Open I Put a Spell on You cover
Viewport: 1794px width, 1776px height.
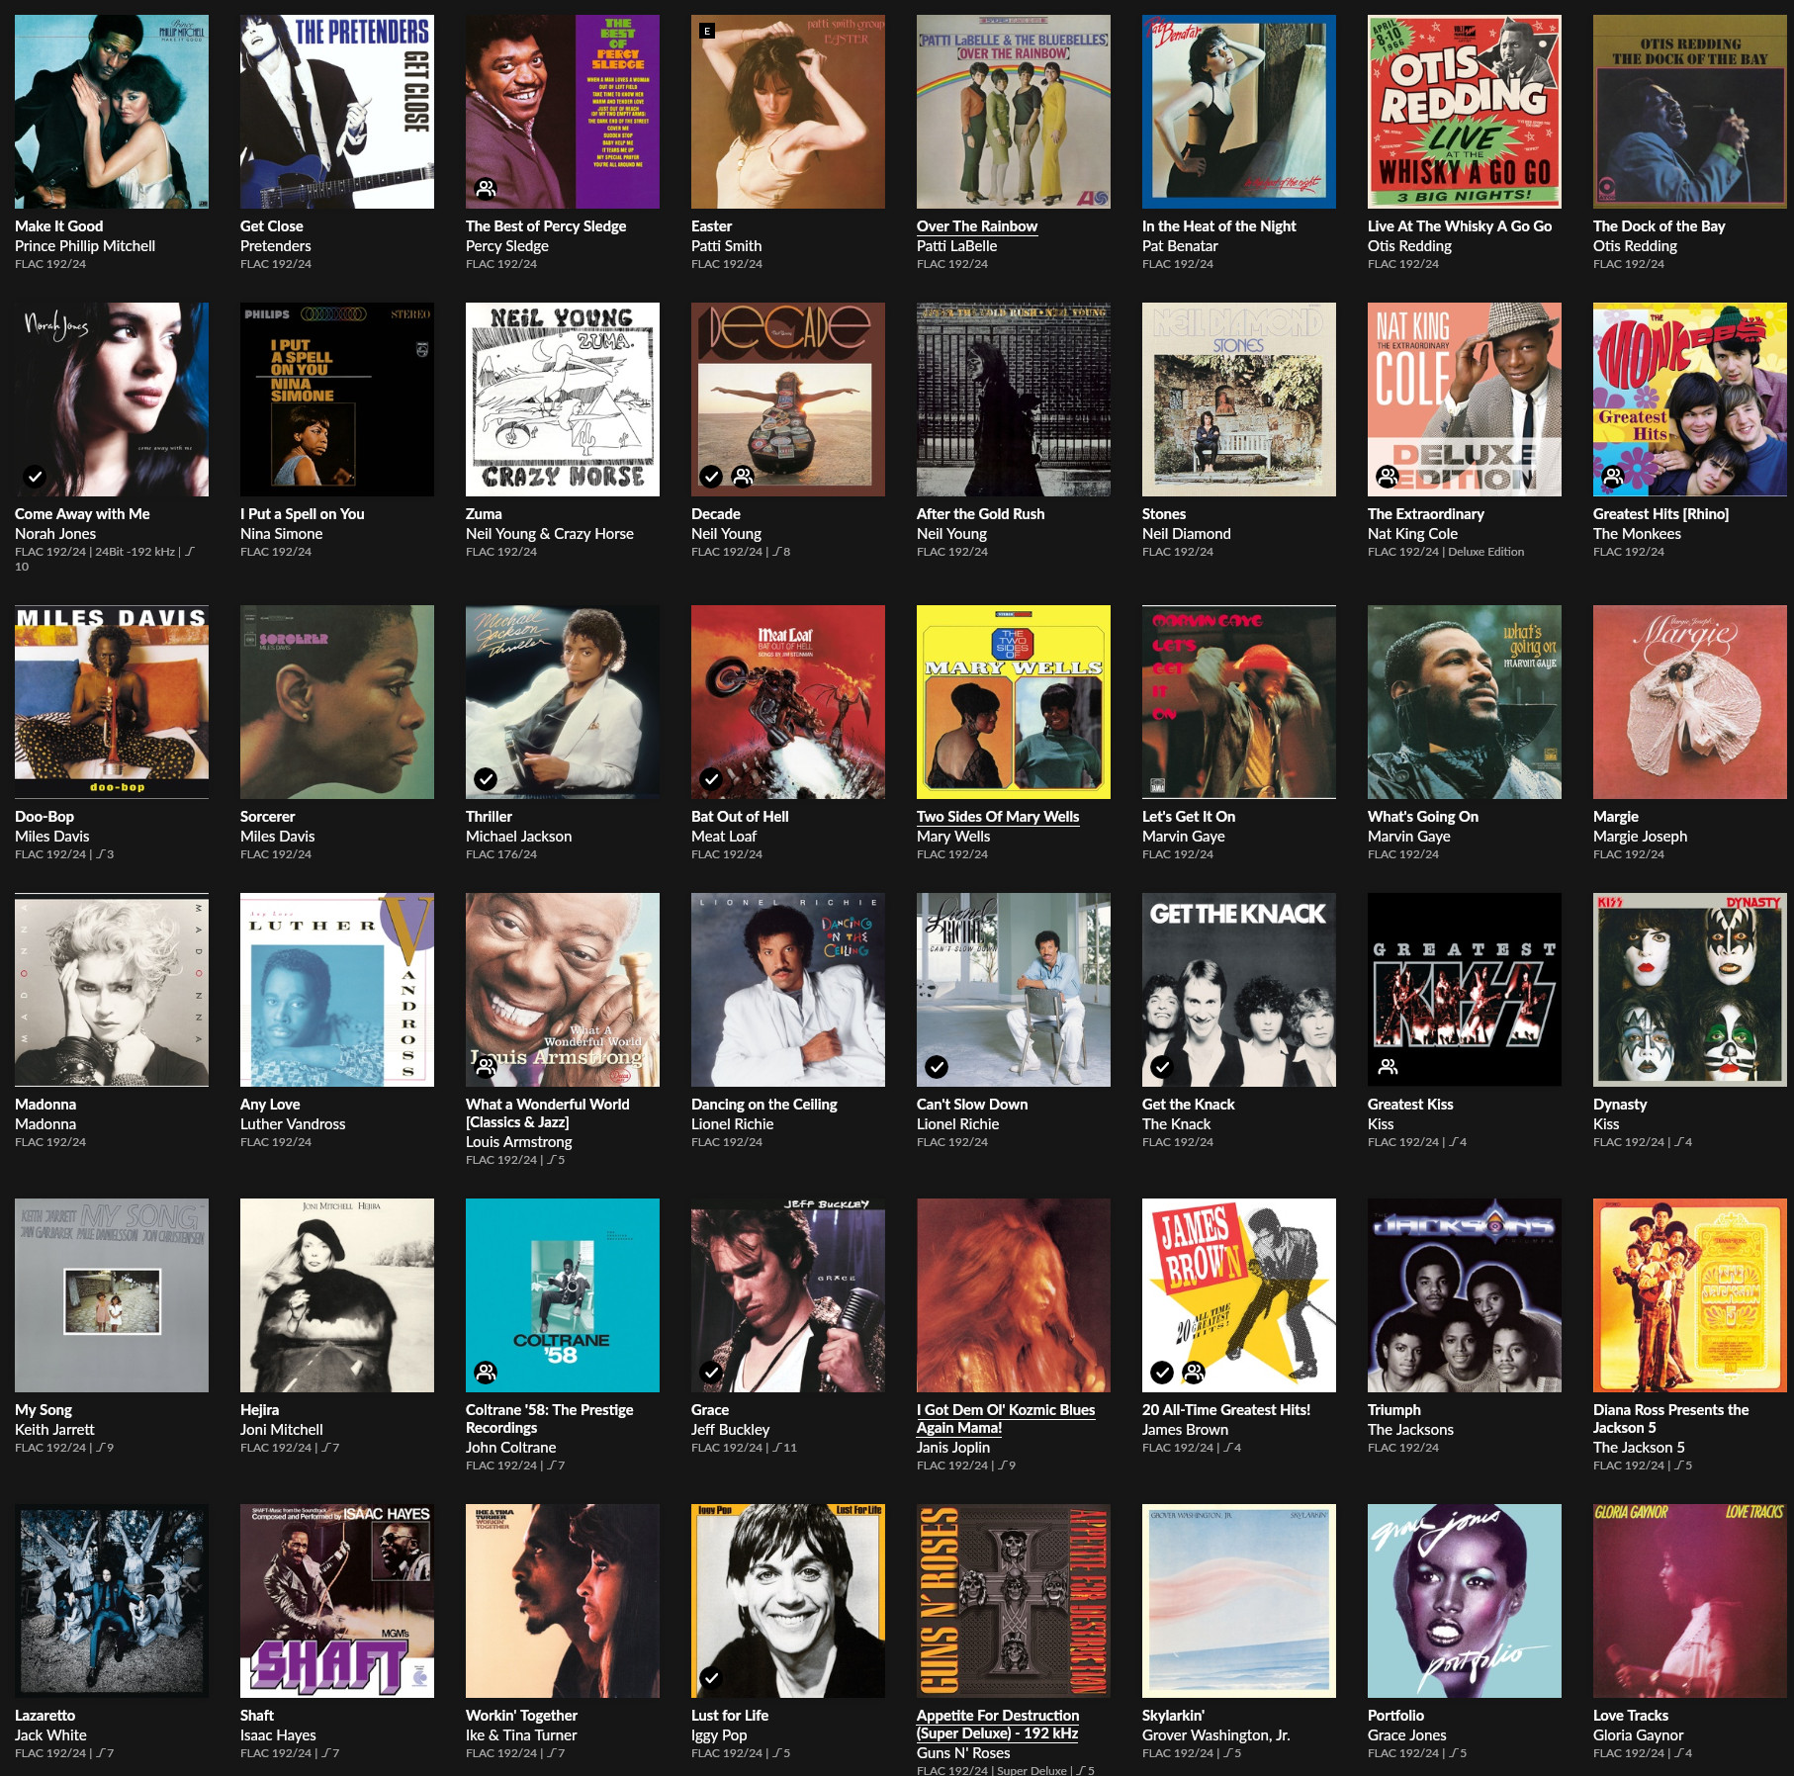point(337,400)
